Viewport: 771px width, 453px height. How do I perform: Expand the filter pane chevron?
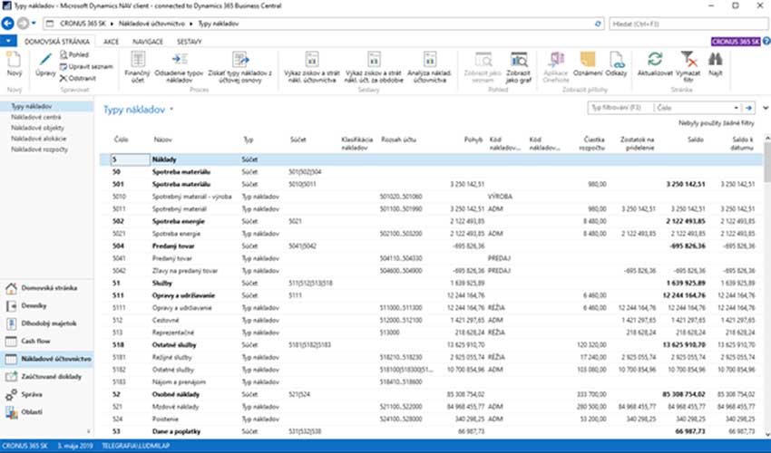[x=765, y=108]
